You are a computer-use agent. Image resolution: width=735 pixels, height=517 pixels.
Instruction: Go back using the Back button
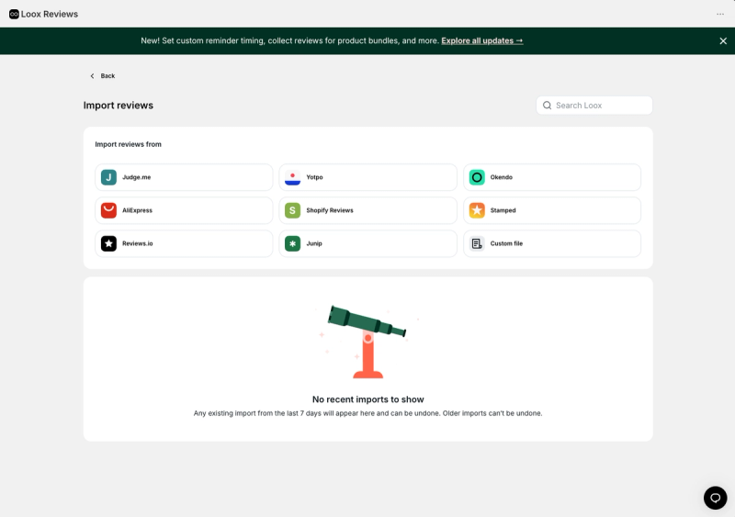click(103, 76)
